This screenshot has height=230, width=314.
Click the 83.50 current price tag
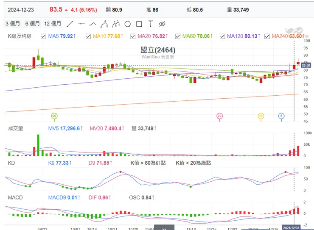coord(306,65)
